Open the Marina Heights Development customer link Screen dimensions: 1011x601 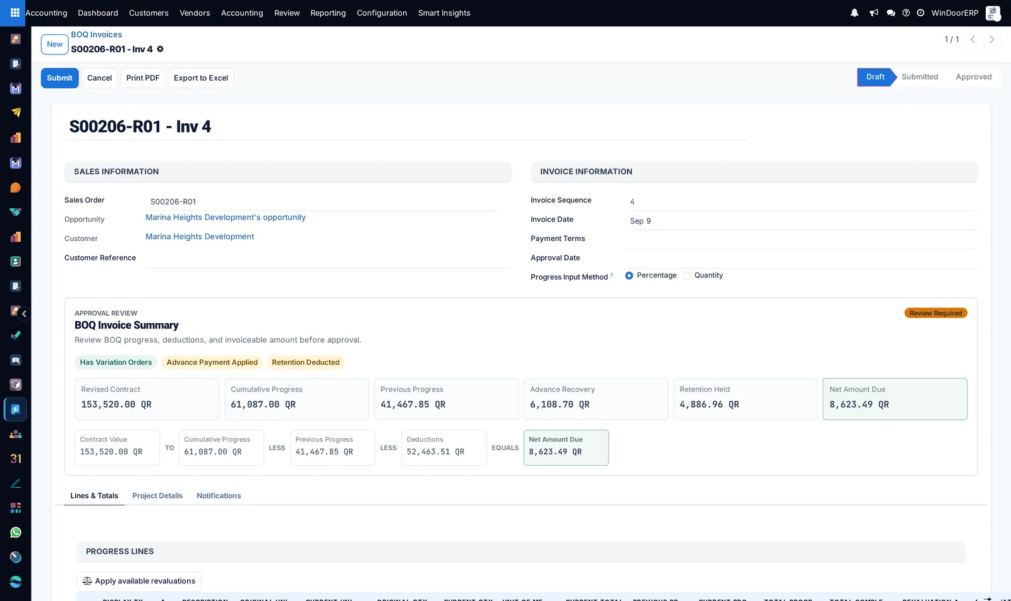pos(200,237)
